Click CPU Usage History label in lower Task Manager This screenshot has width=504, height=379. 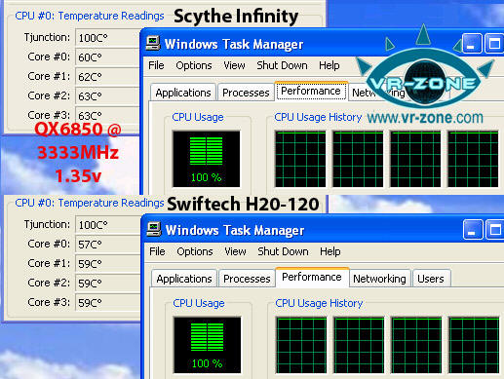tap(319, 303)
